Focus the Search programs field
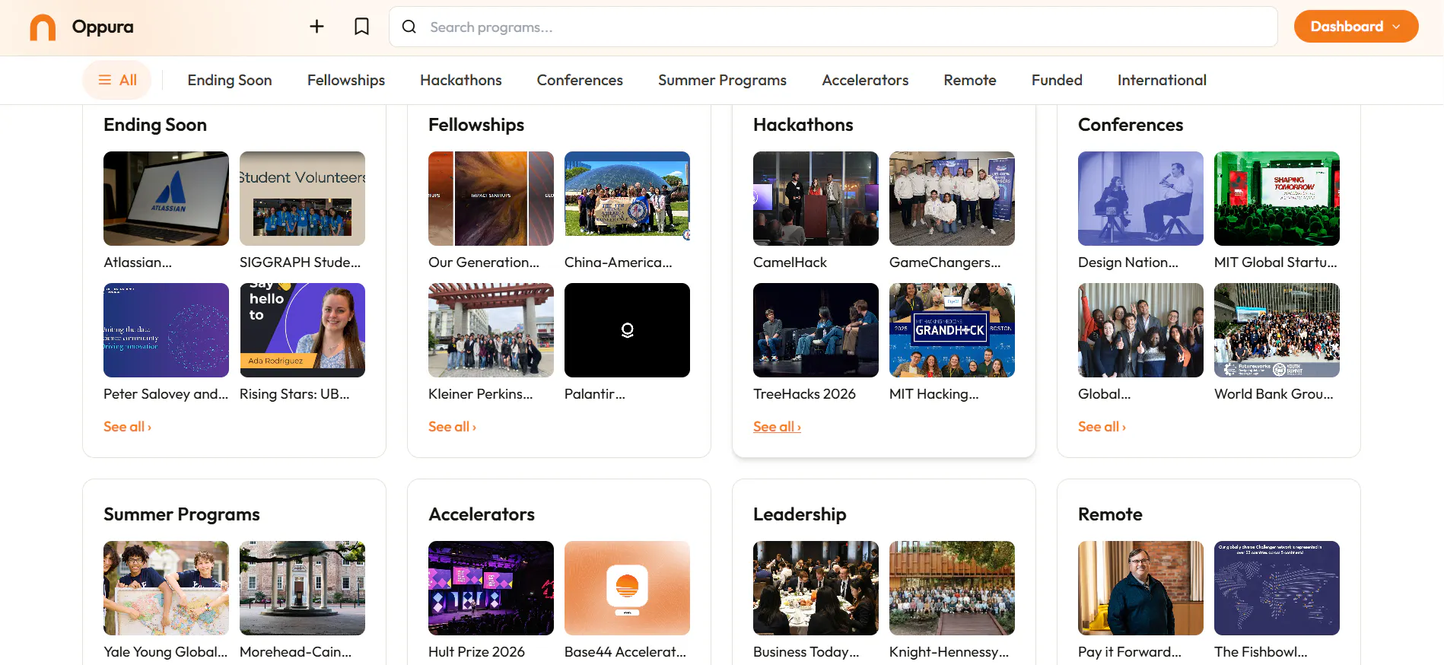The image size is (1444, 665). click(833, 27)
